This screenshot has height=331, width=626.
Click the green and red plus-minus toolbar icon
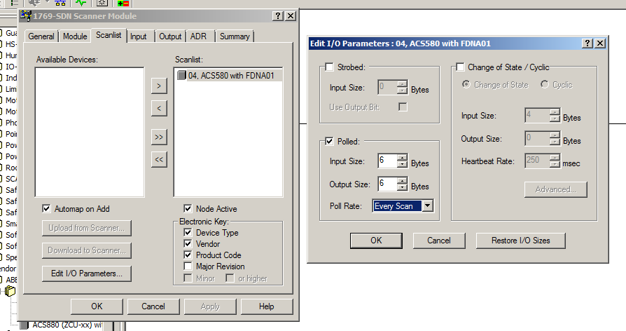[x=124, y=3]
